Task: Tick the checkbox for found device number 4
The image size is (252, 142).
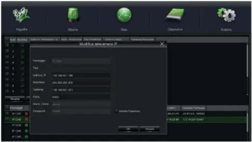Action: [7, 63]
